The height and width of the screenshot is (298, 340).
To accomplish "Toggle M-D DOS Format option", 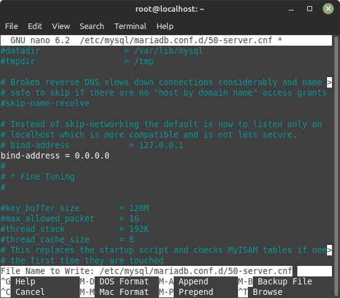I will point(114,281).
